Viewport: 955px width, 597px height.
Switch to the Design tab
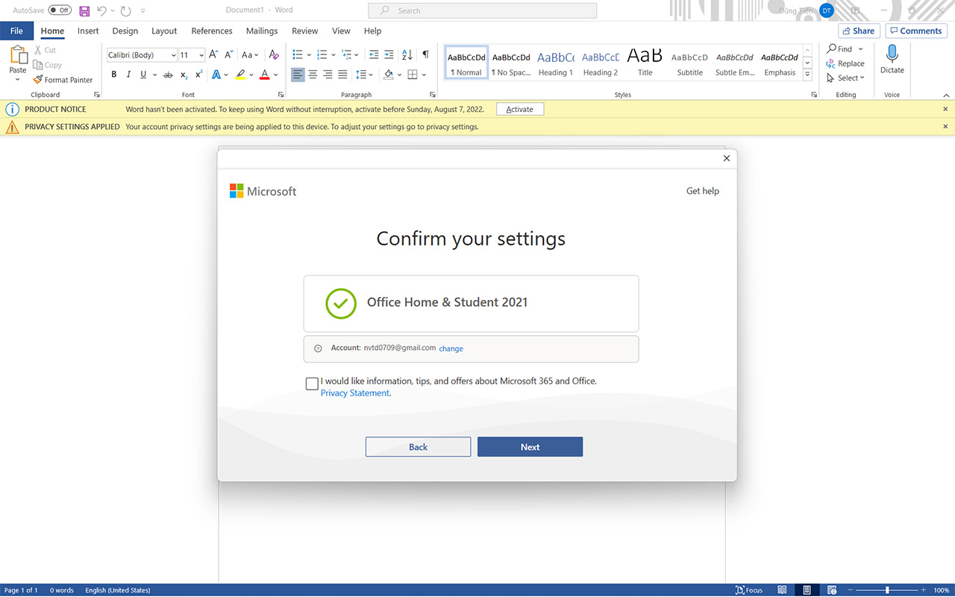click(125, 31)
